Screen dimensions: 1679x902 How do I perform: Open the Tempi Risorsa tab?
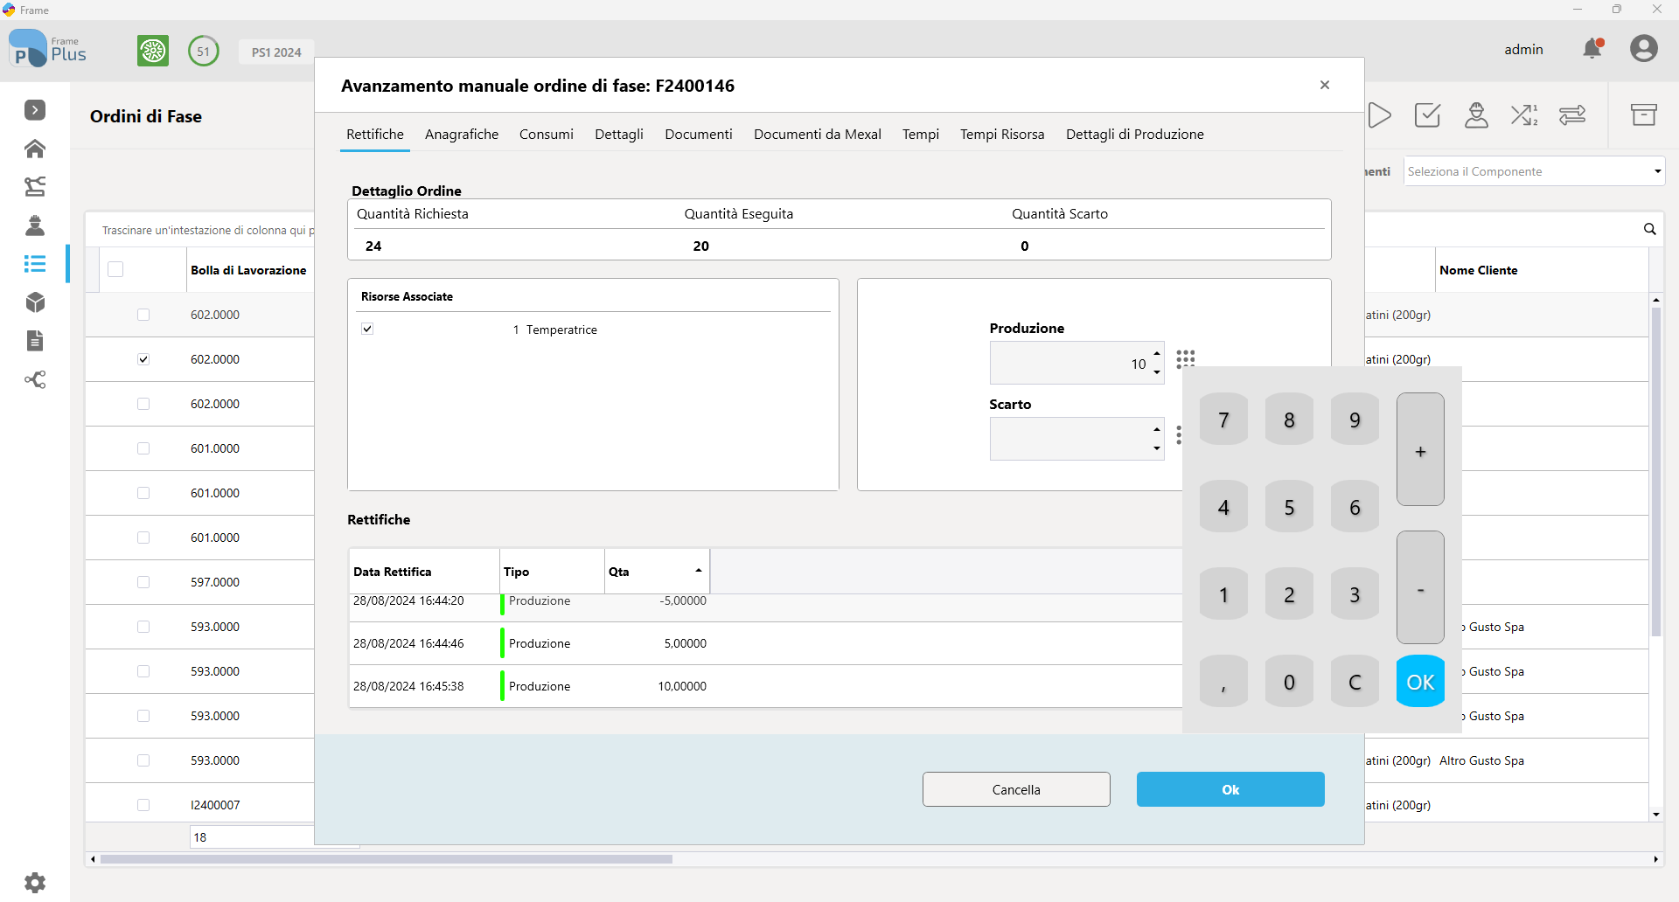coord(1001,134)
